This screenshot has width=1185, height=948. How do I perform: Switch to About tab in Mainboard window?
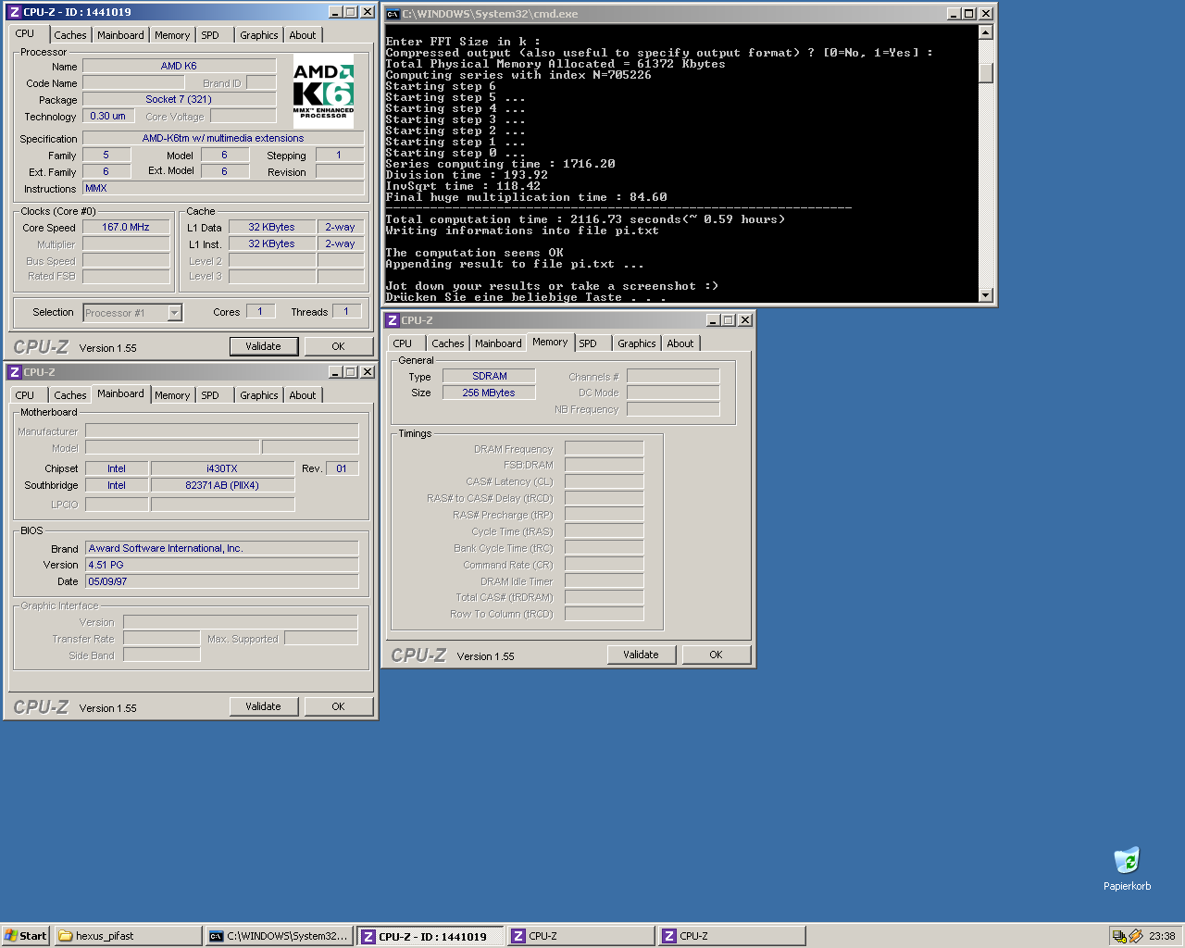(x=303, y=395)
